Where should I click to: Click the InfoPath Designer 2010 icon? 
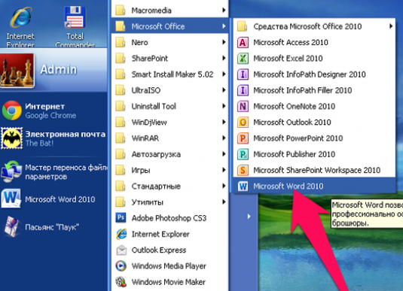point(243,74)
